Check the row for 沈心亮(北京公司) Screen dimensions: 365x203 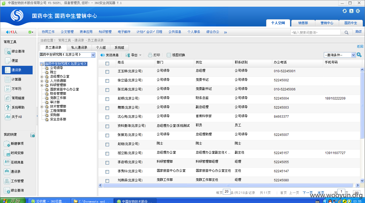pyautogui.click(x=107, y=117)
